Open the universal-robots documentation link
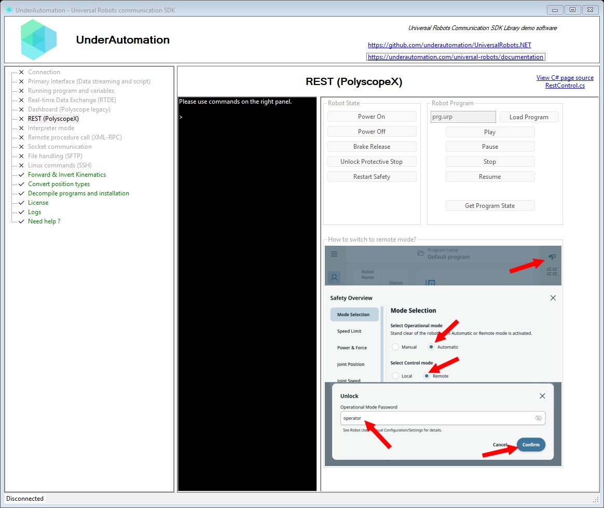The width and height of the screenshot is (604, 508). coord(455,57)
